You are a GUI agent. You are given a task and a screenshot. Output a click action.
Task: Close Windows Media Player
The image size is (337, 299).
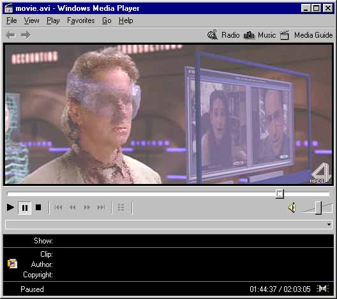(328, 8)
